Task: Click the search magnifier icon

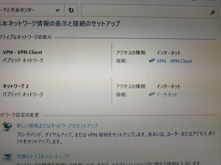Action: pyautogui.click(x=212, y=12)
